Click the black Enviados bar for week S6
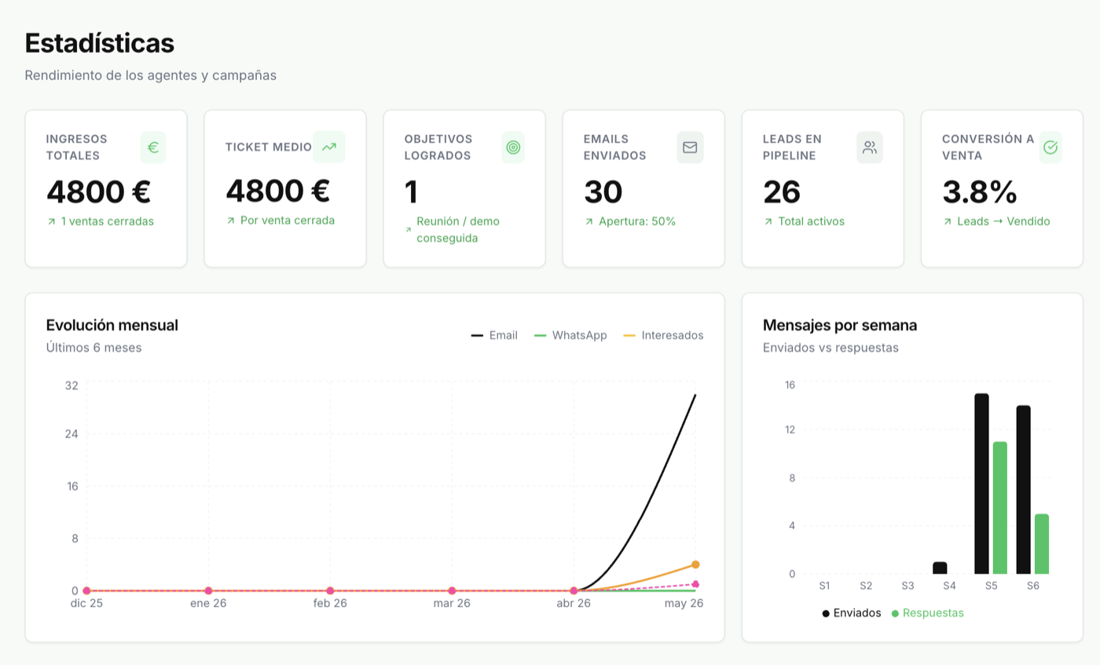This screenshot has height=665, width=1100. pos(1023,489)
